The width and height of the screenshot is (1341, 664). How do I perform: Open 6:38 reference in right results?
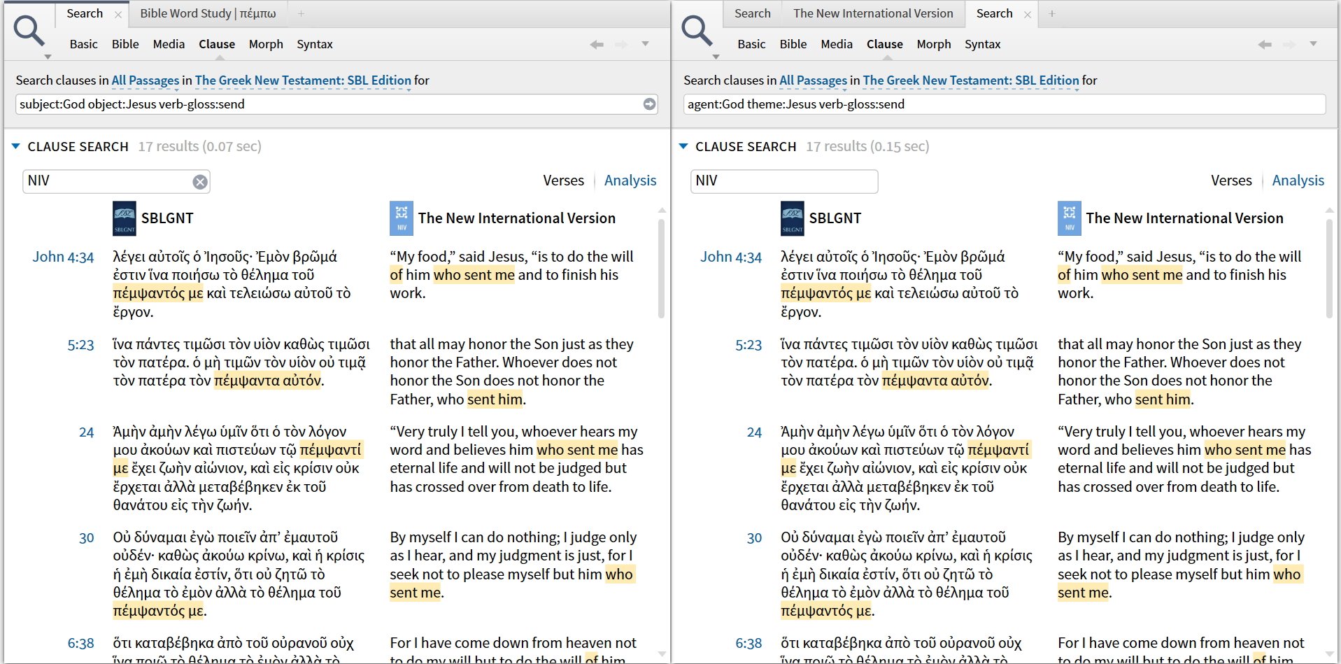[748, 644]
